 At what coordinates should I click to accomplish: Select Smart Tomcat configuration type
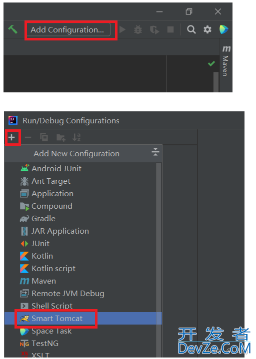click(83, 319)
